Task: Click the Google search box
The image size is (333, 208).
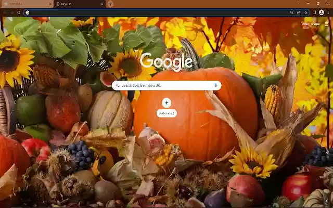Action: (x=166, y=85)
